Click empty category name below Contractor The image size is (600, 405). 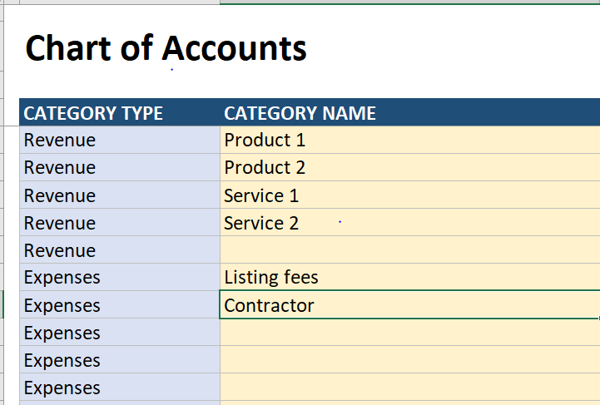(x=409, y=333)
